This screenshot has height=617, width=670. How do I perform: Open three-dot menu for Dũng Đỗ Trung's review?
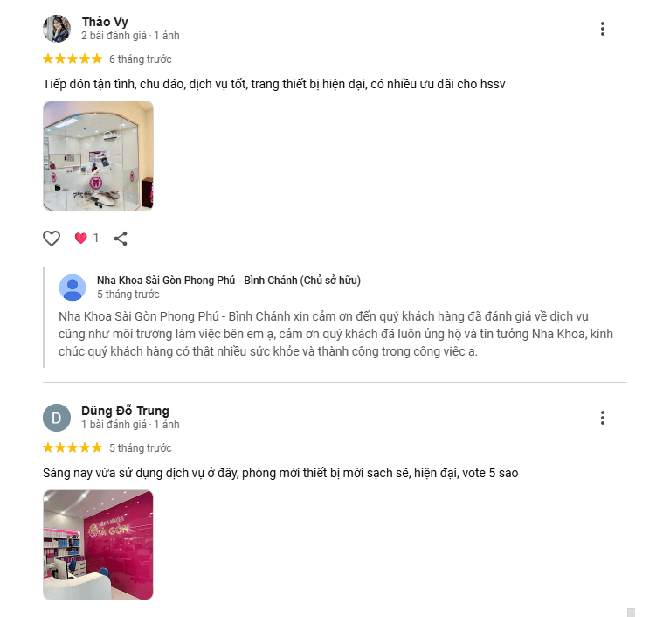tap(602, 418)
